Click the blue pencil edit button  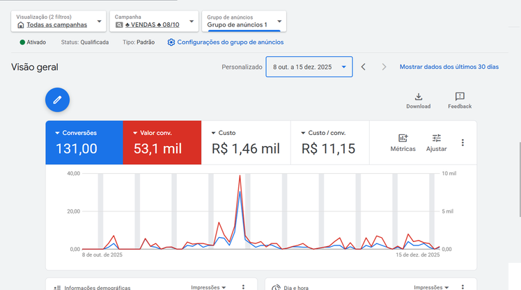[58, 100]
